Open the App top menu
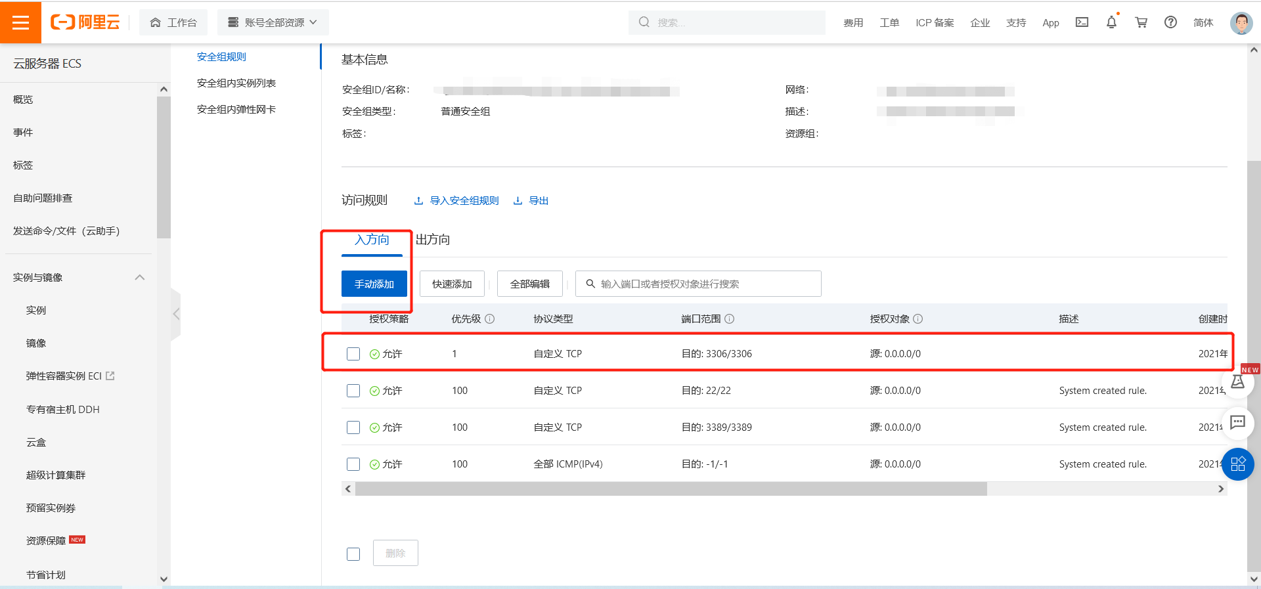The height and width of the screenshot is (589, 1261). tap(1051, 23)
